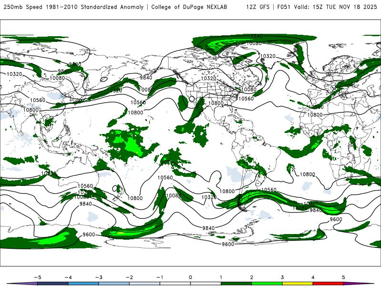The image size is (381, 286).
Task: Click the light blue -3 to -2 colorbar segment
Action: coord(114,284)
